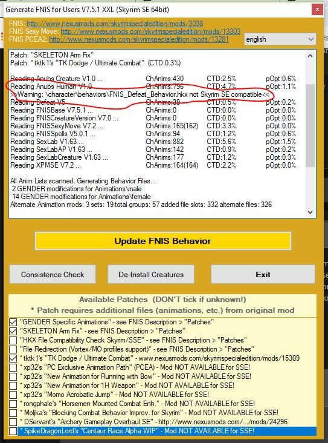Image resolution: width=328 pixels, height=443 pixels.
Task: Select the 'Reading XPMSE V7.2' log line
Action: 153,165
